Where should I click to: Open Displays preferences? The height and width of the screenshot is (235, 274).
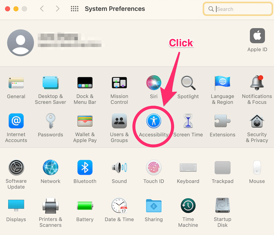click(x=16, y=206)
